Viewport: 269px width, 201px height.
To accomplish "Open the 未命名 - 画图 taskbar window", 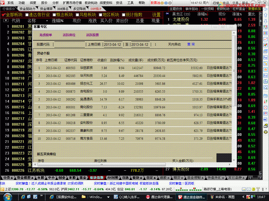I will pyautogui.click(x=223, y=197).
